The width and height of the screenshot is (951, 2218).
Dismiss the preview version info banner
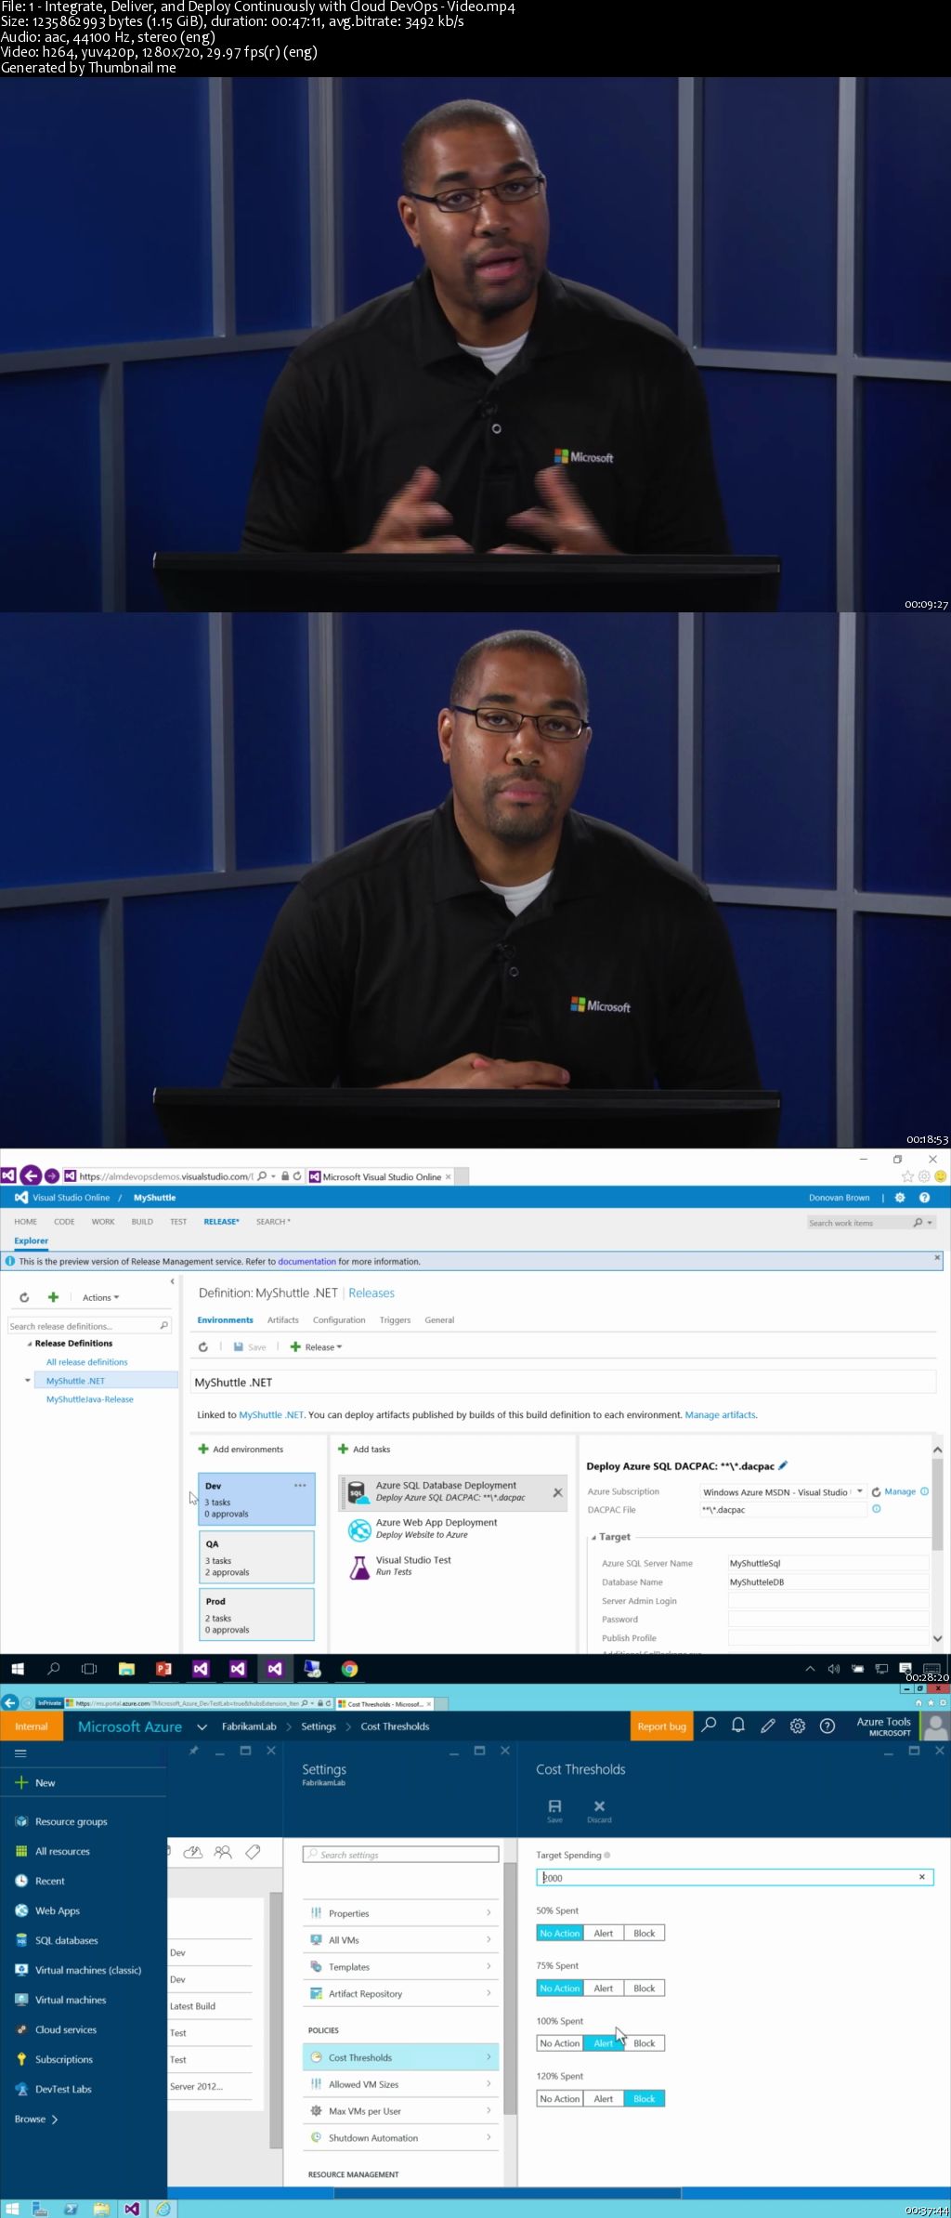pyautogui.click(x=937, y=1257)
